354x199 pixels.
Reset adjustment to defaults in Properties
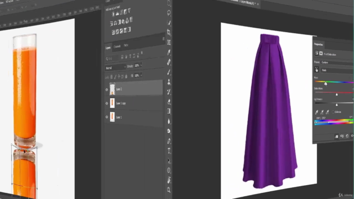pyautogui.click(x=347, y=136)
